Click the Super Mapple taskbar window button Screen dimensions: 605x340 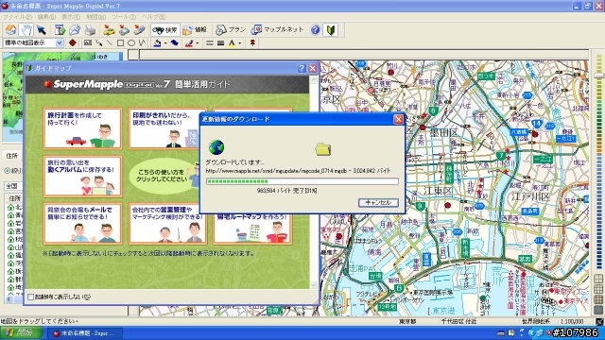click(x=85, y=333)
